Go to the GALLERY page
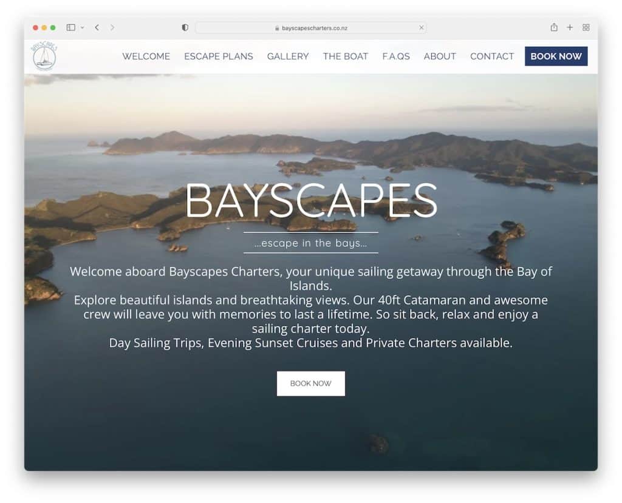 click(x=288, y=56)
